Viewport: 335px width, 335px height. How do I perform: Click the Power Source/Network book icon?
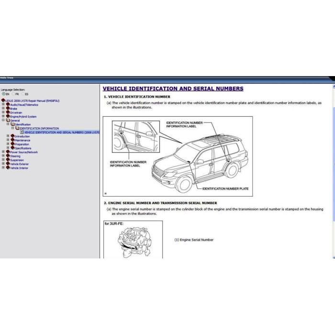[8, 152]
